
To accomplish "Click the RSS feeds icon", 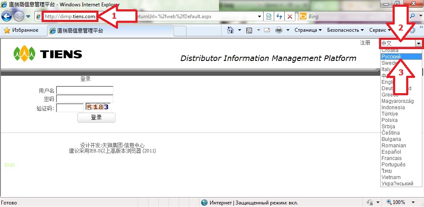I will pos(249,30).
